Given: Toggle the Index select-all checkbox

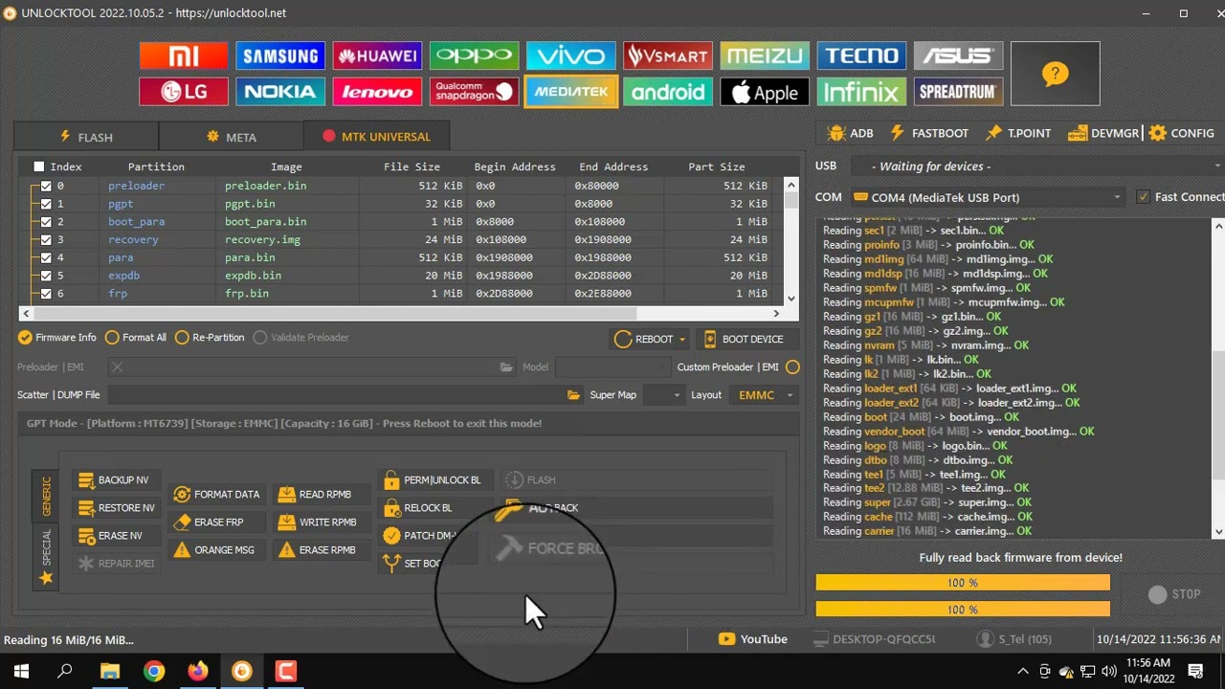Looking at the screenshot, I should click(39, 167).
